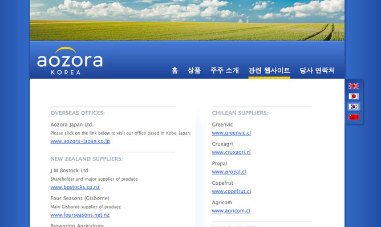Follow the www.fourseasons.net.nz link
The width and height of the screenshot is (381, 227).
coord(80,215)
